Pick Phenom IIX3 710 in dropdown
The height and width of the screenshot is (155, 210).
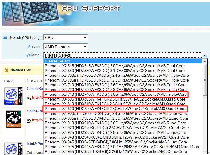click(x=123, y=85)
